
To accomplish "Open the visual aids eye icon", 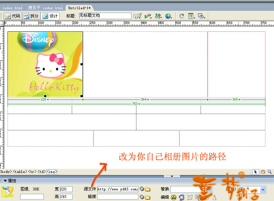I will click(x=201, y=16).
